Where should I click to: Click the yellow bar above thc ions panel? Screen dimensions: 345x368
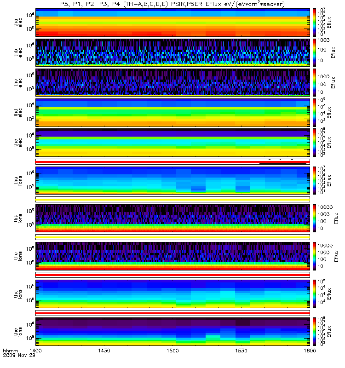pos(173,237)
